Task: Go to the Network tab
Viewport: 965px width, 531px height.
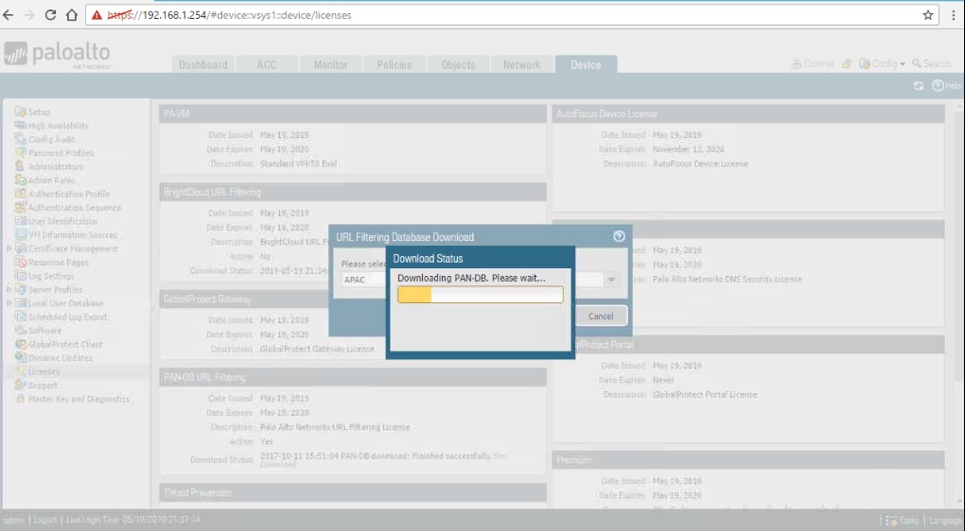Action: pos(522,64)
